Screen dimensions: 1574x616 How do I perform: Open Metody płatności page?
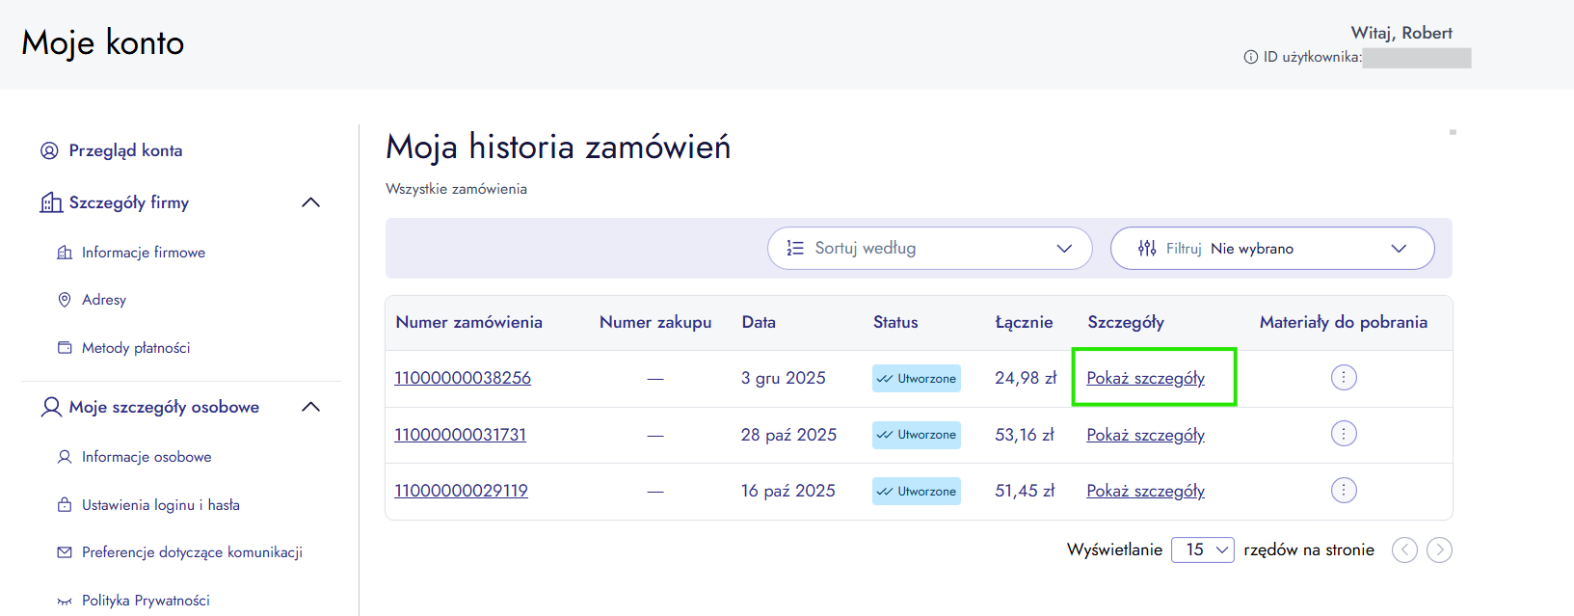[136, 348]
